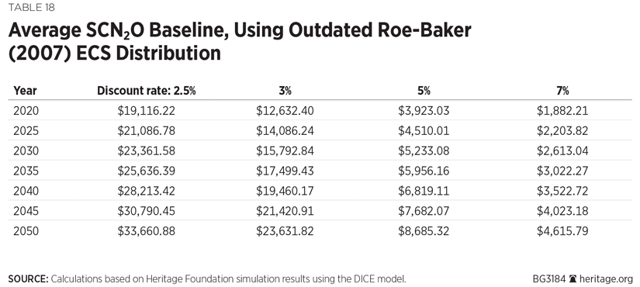Click the 7% column header

click(x=562, y=91)
